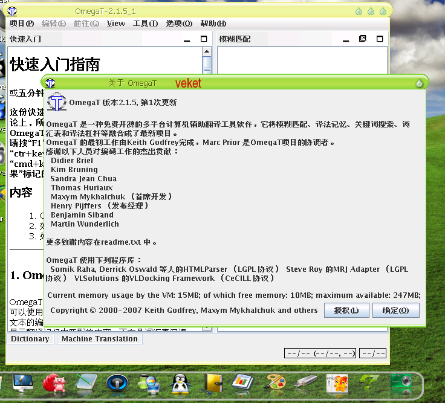Click the Copyright 2000-2007 notice

tap(184, 311)
